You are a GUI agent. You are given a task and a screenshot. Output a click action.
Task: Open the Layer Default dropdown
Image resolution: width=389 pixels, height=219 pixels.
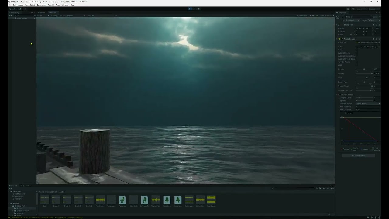(374, 20)
